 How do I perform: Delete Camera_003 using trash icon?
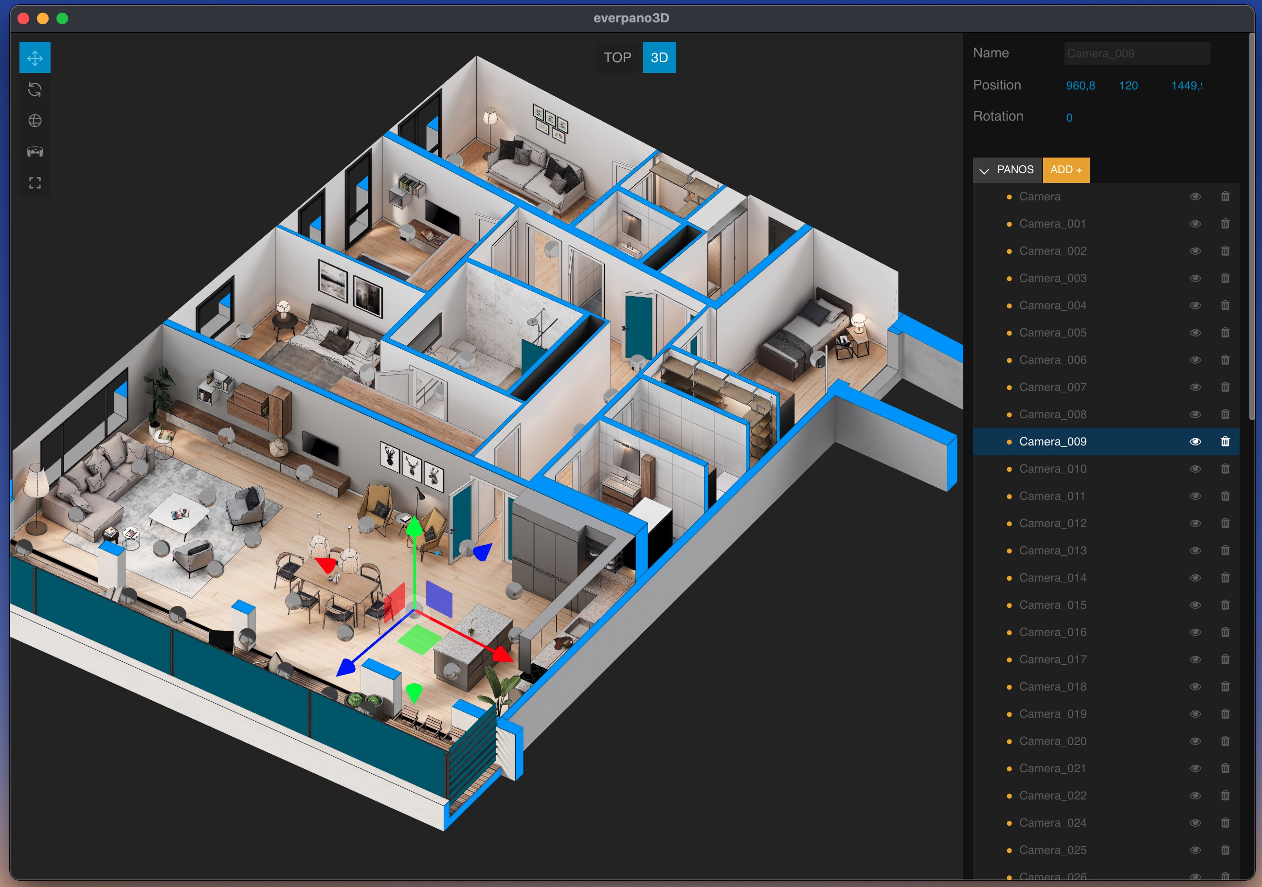tap(1225, 278)
